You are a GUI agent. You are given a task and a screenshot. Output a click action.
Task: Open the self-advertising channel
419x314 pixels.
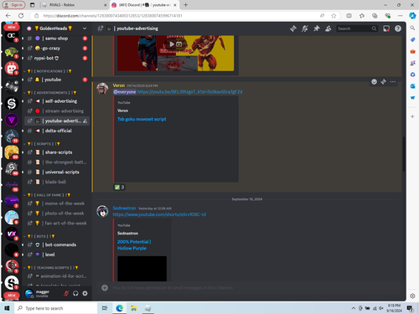[x=57, y=101]
